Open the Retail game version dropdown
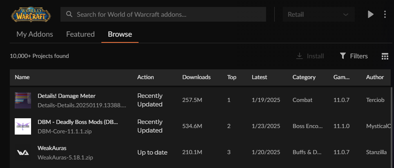394x168 pixels. pos(318,14)
